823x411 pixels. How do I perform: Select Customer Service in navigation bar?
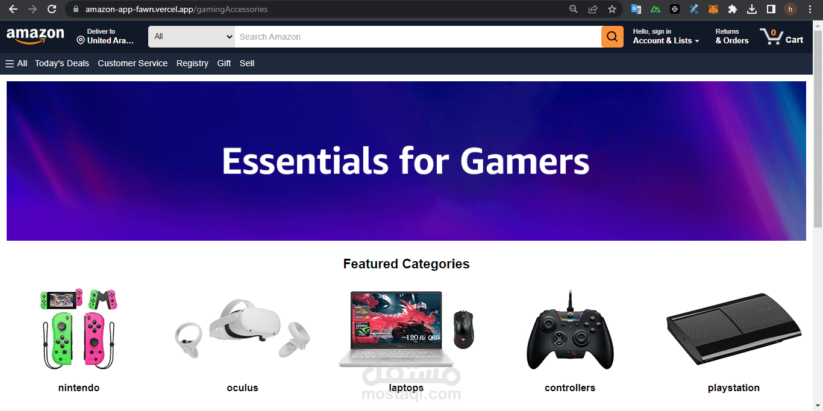pyautogui.click(x=133, y=63)
